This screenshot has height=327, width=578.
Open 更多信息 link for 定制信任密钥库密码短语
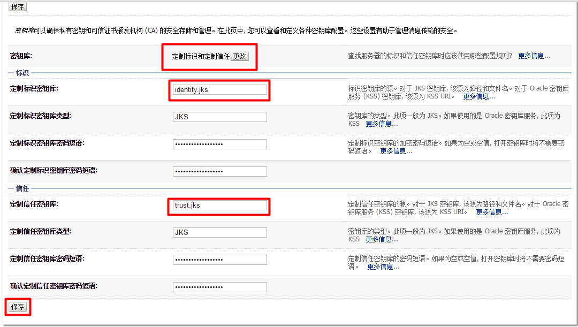(383, 267)
